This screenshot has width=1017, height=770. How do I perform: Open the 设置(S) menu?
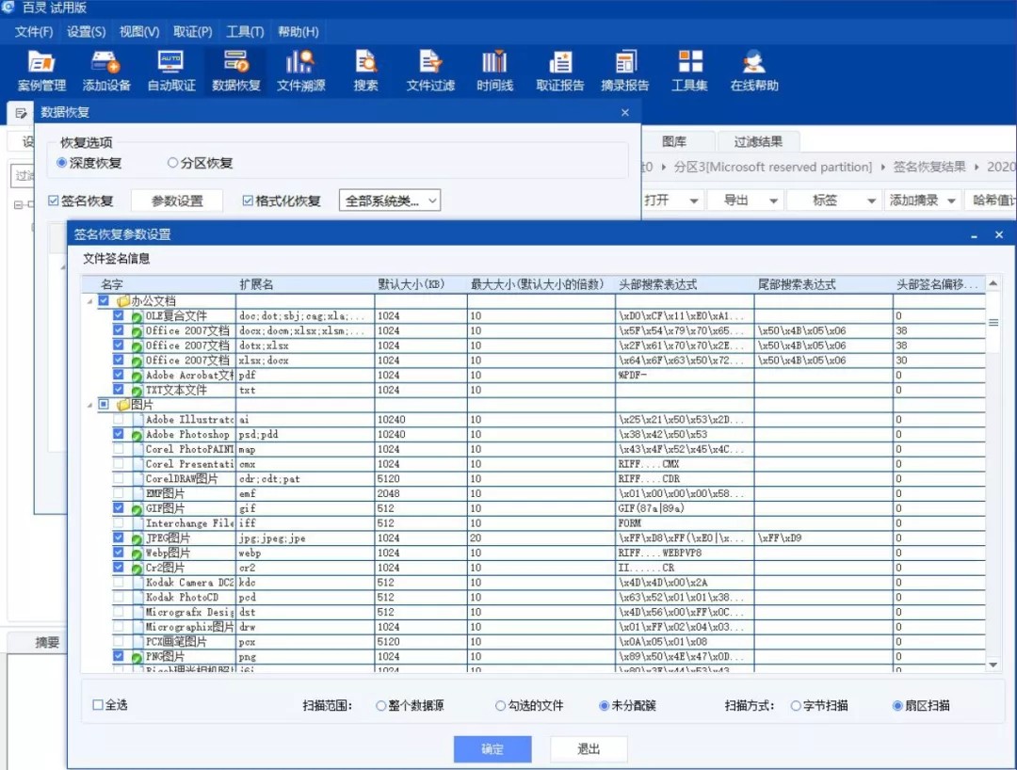pos(87,32)
